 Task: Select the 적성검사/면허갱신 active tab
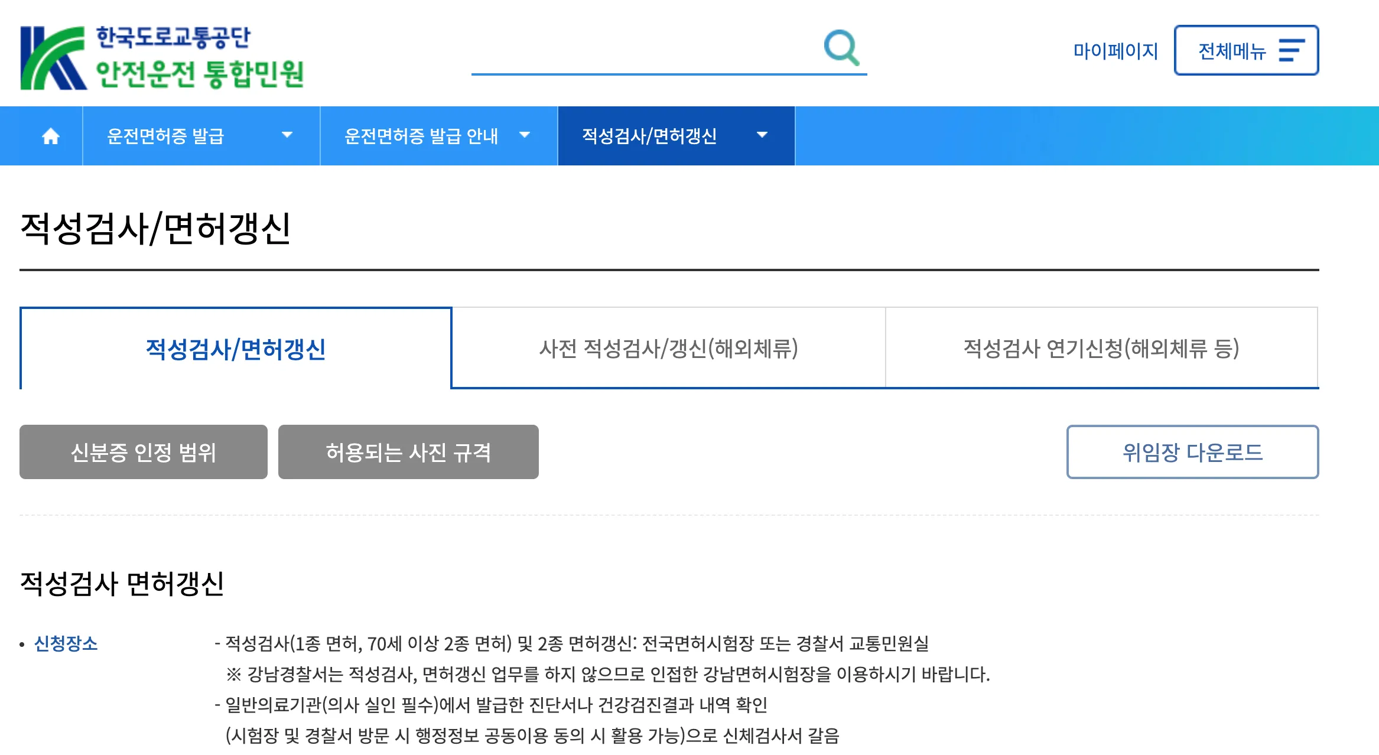(236, 349)
